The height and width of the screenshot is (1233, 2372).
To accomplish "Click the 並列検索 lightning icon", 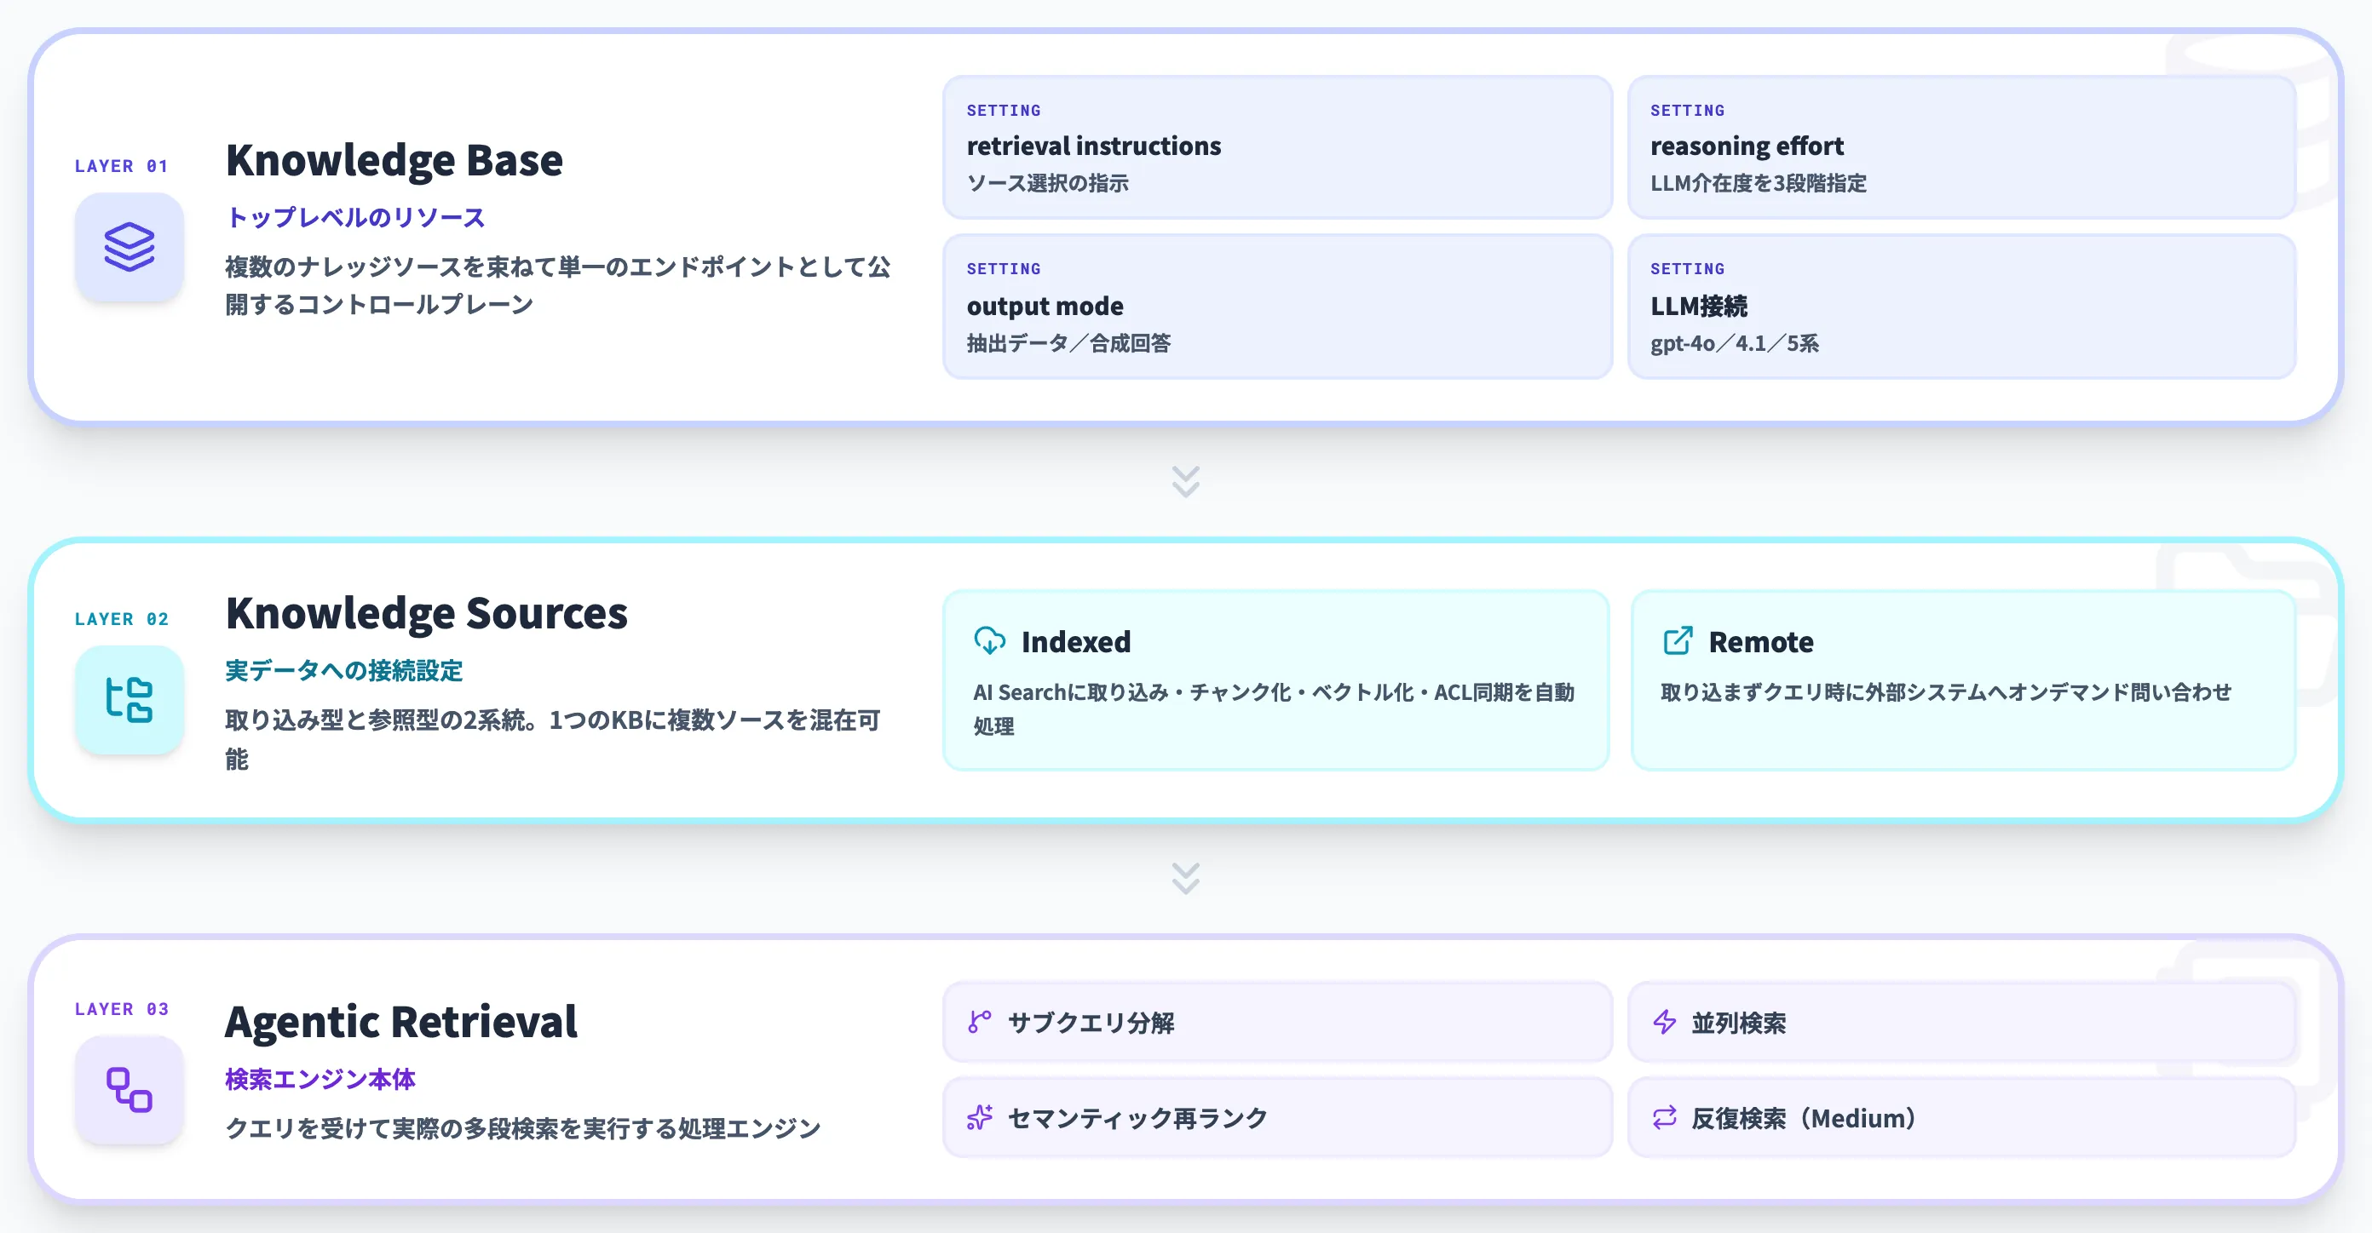I will click(x=1664, y=1021).
